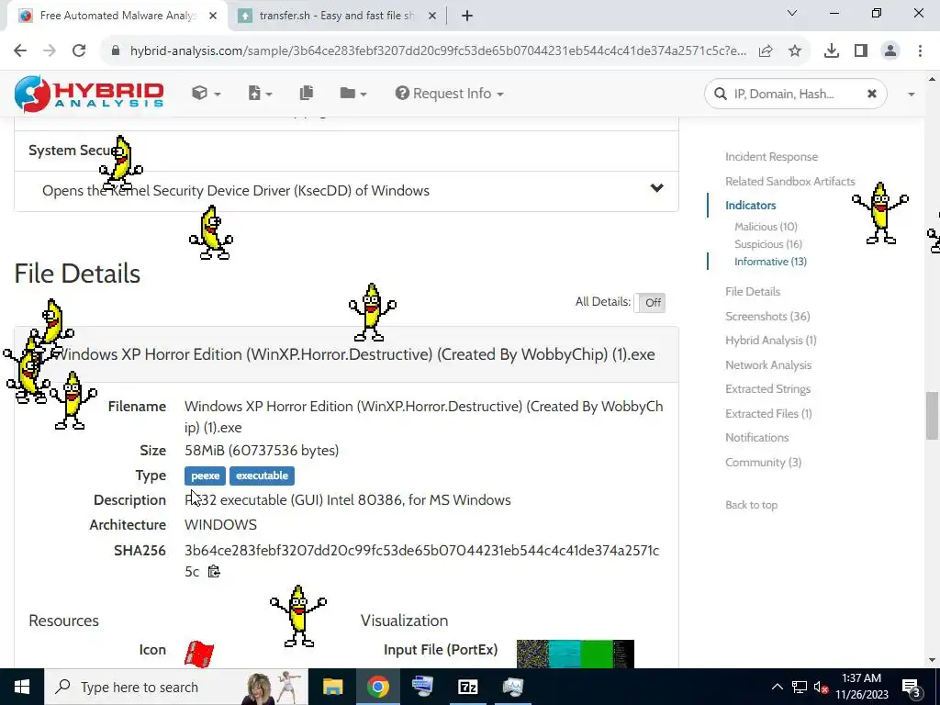Image resolution: width=940 pixels, height=705 pixels.
Task: Click the executable type tag
Action: tap(262, 476)
